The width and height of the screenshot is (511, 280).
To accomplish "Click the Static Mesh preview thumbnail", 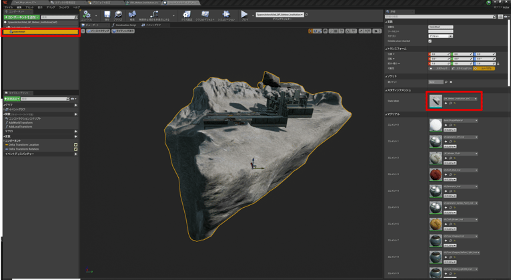I will [x=435, y=100].
